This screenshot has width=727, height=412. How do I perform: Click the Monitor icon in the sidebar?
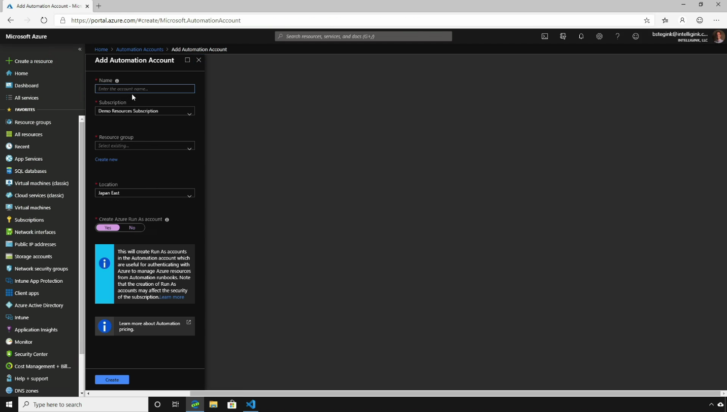pos(9,342)
